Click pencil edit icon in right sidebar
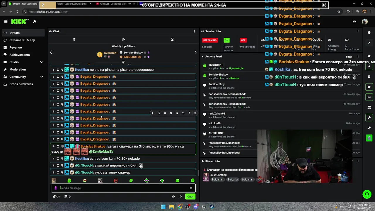Image resolution: width=375 pixels, height=211 pixels. (369, 43)
